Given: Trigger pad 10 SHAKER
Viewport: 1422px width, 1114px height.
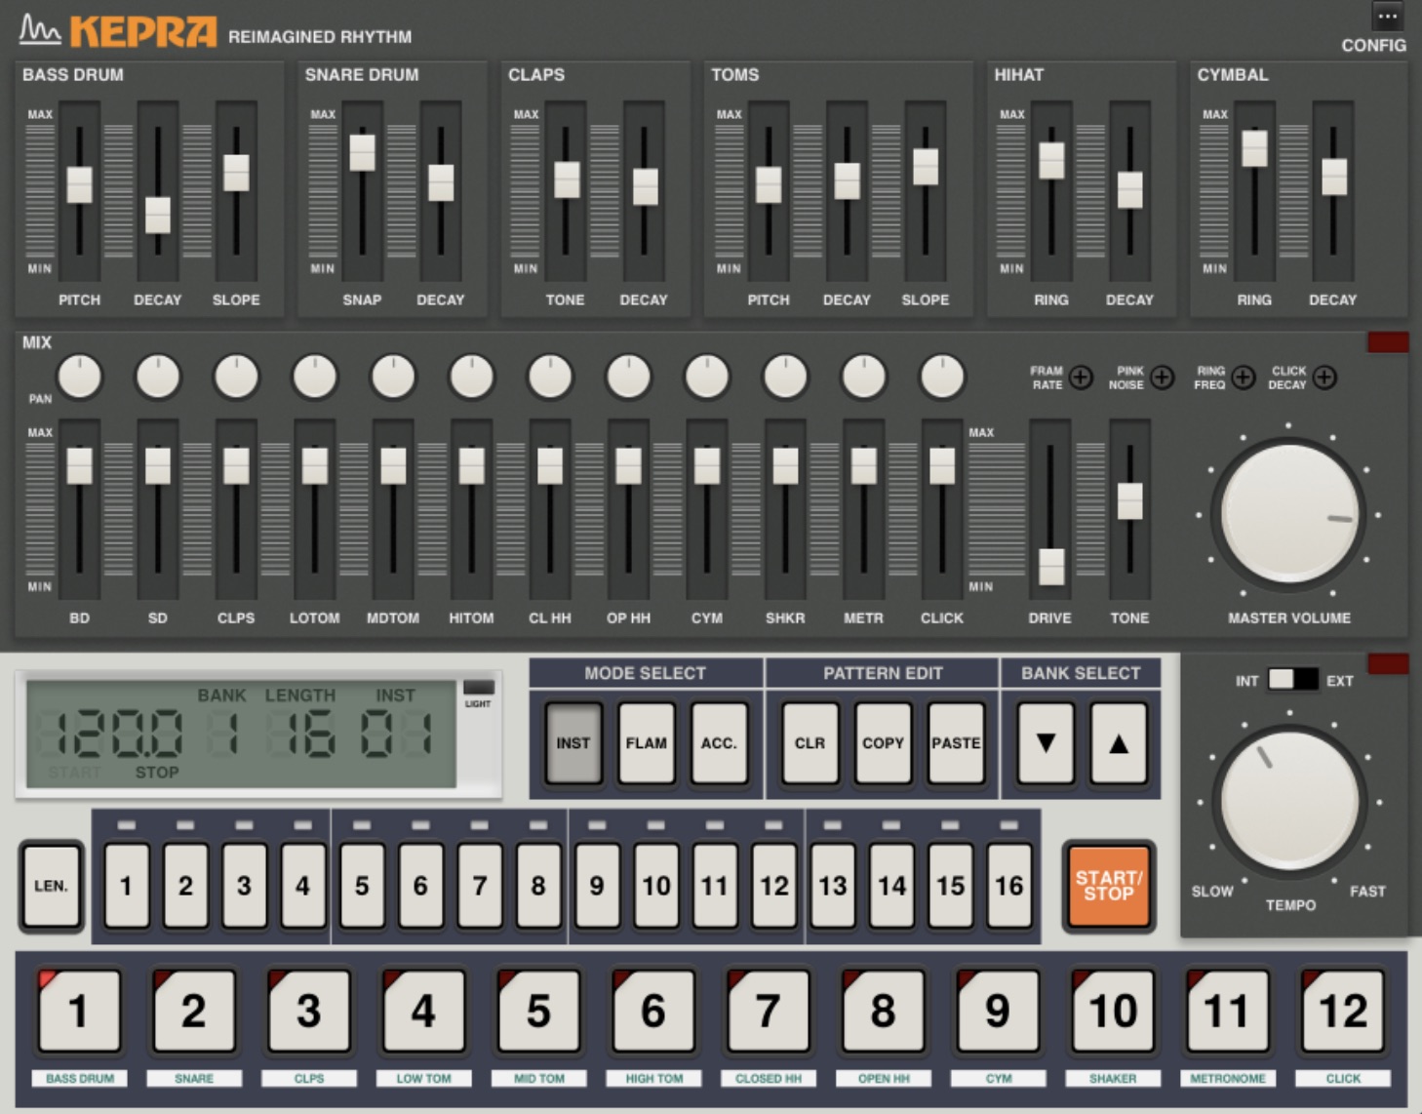Looking at the screenshot, I should (x=1113, y=1011).
